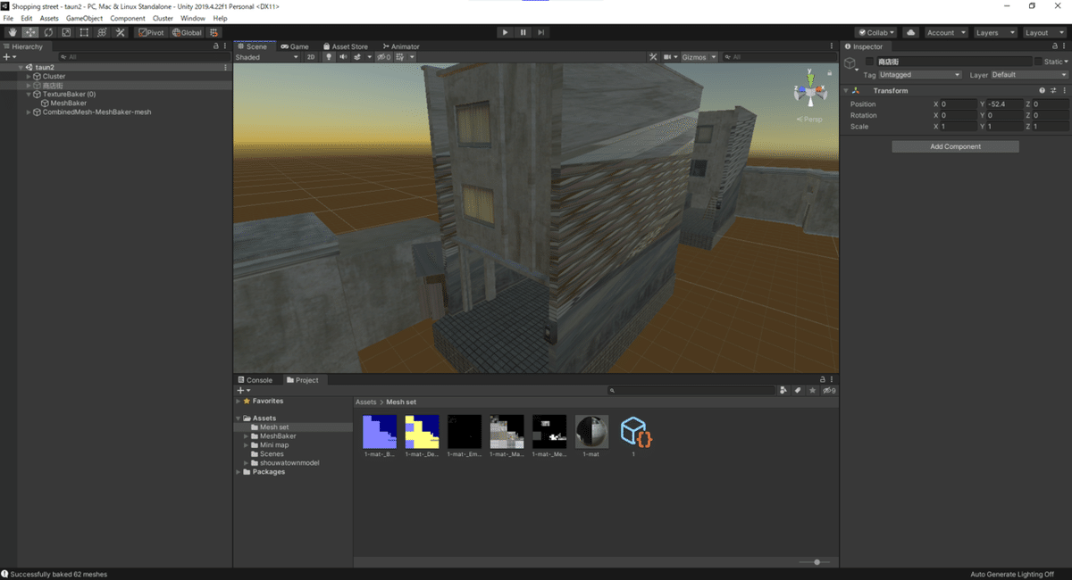Select the Rect Transform tool
The height and width of the screenshot is (580, 1072).
pos(84,32)
